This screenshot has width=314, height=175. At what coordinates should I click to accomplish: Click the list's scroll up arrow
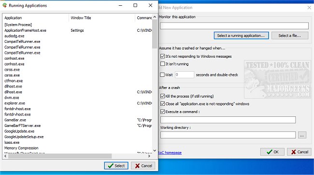pyautogui.click(x=155, y=17)
